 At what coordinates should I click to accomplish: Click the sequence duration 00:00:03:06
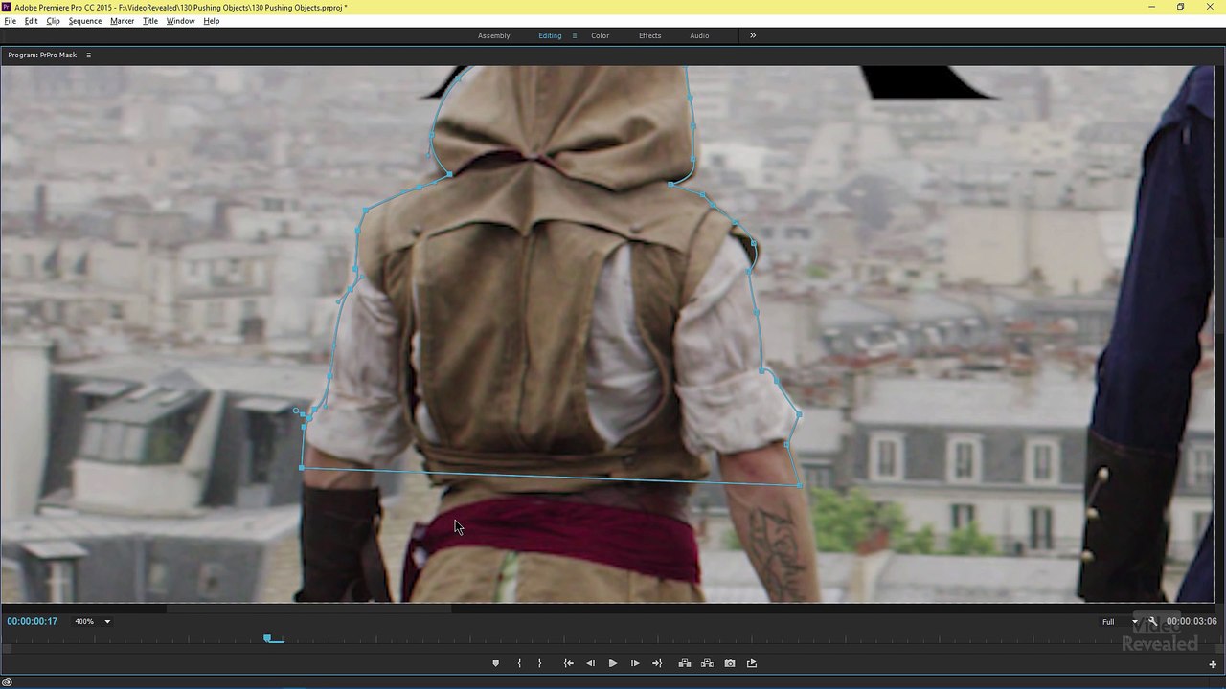coord(1192,622)
